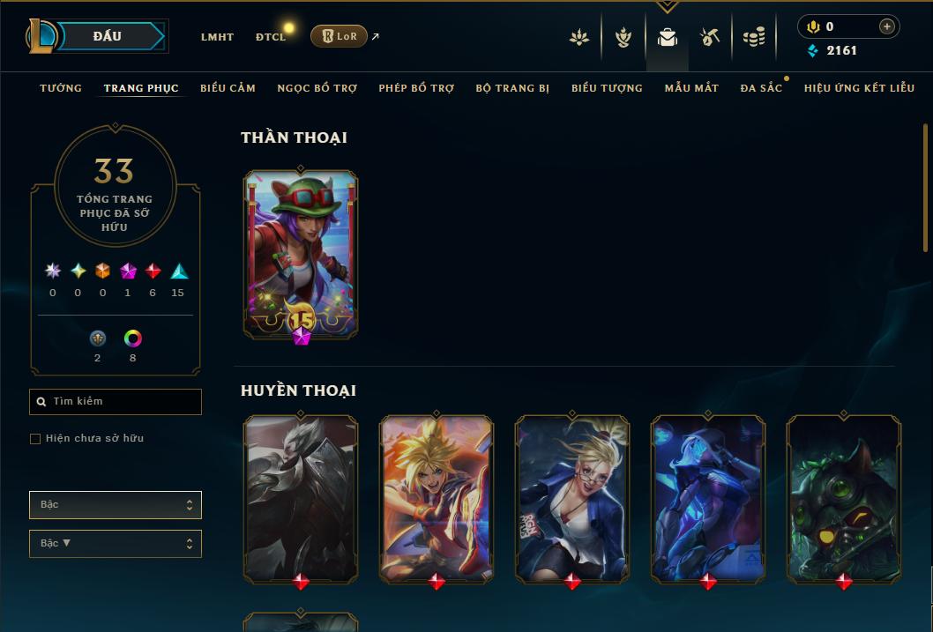Enable 'Hiện chưa sở hữu' checkbox

[35, 439]
